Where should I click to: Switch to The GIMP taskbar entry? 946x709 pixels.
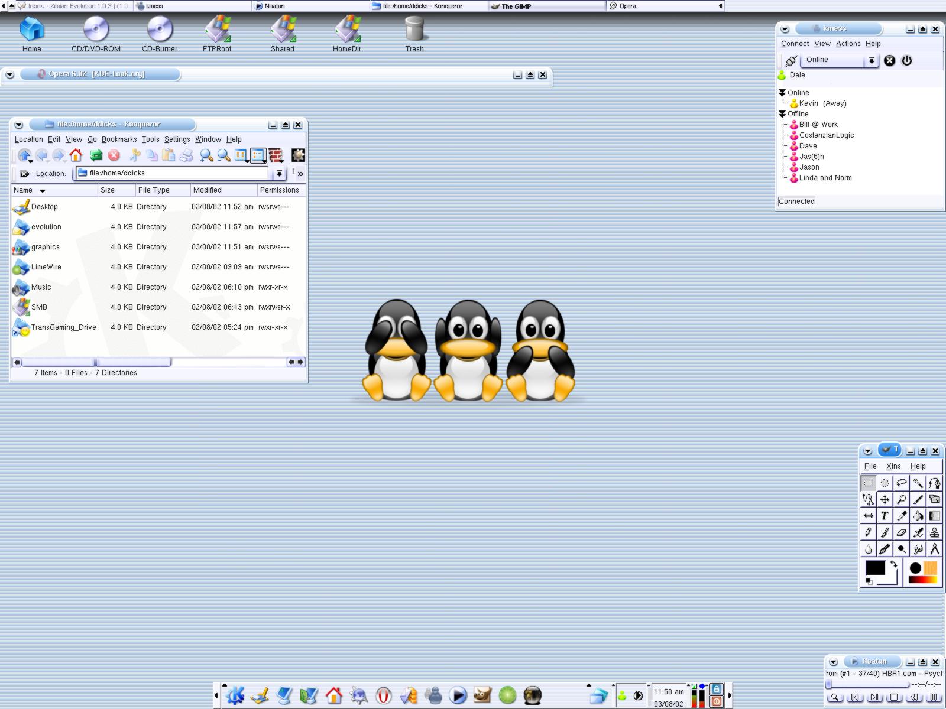coord(546,6)
